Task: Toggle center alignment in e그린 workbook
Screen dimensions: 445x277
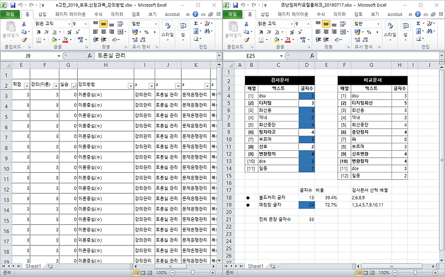Action: (104, 32)
